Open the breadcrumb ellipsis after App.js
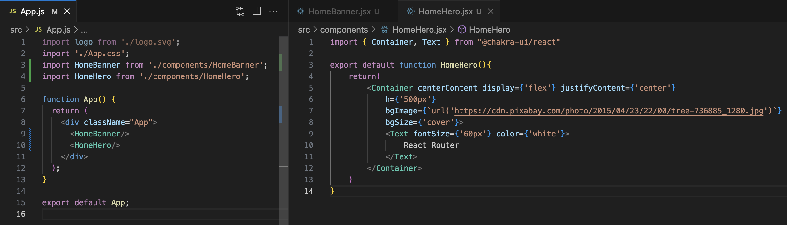 (x=84, y=30)
